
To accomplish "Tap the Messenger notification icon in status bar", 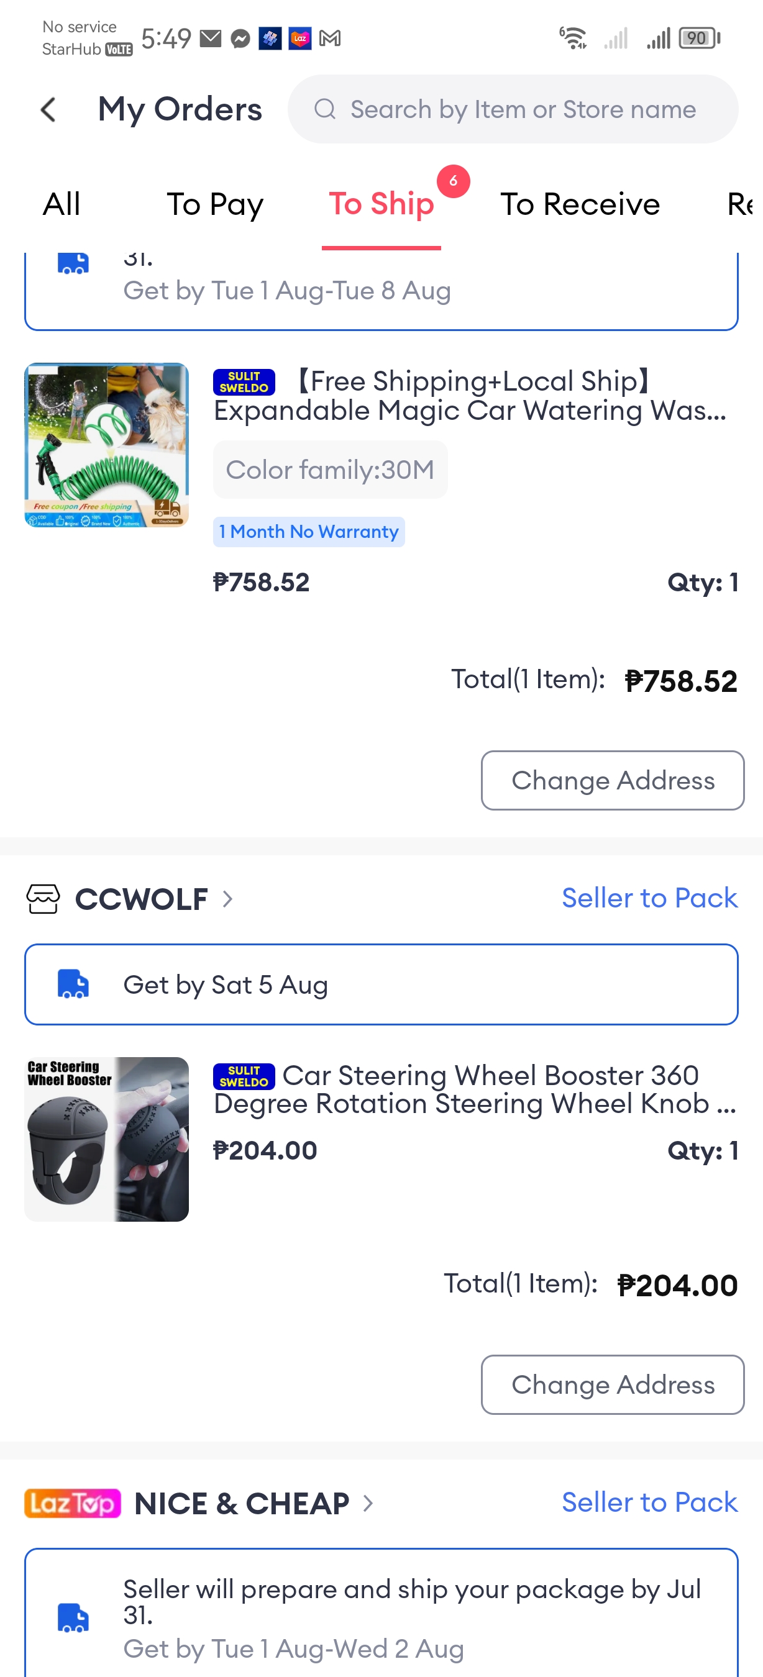I will pos(240,39).
